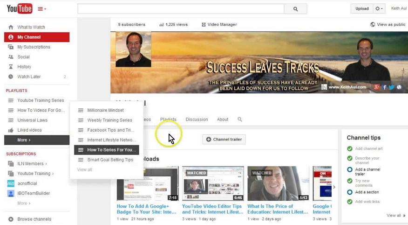Expand ILN Members subscription

point(32,164)
